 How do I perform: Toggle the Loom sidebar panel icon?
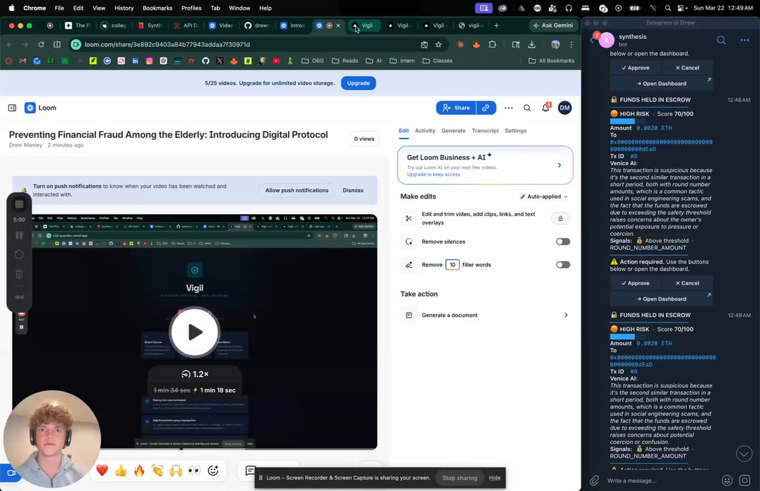coord(12,108)
